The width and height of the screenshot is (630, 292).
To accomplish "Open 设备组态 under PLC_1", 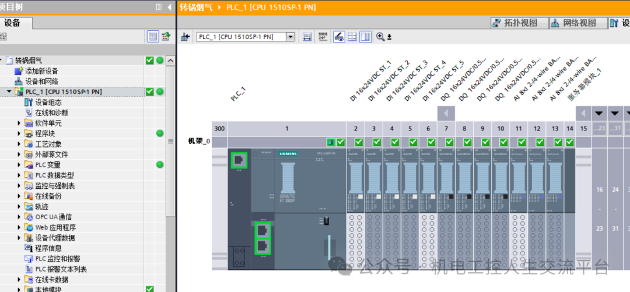I will click(x=48, y=103).
